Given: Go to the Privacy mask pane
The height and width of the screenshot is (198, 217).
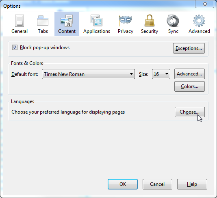Looking at the screenshot, I should [x=126, y=24].
